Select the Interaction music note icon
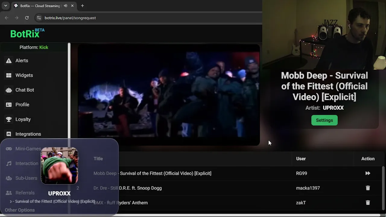386x217 pixels. pos(9,163)
